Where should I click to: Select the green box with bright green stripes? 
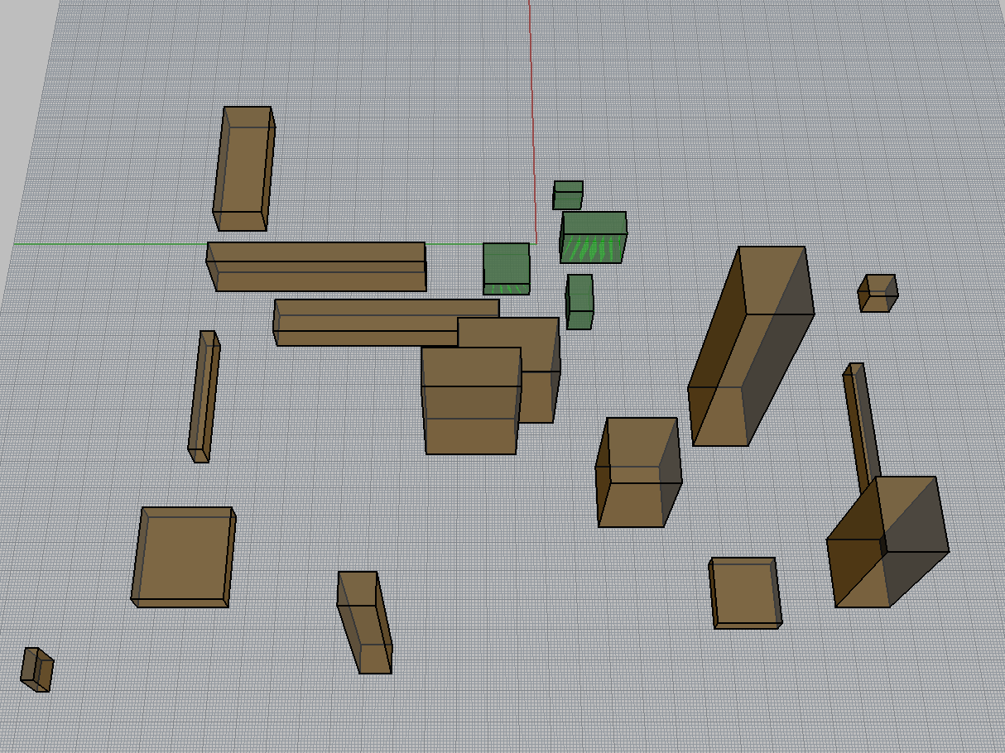coord(593,238)
